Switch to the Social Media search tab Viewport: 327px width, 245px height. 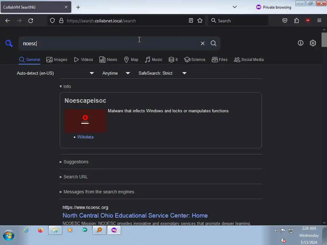[249, 60]
